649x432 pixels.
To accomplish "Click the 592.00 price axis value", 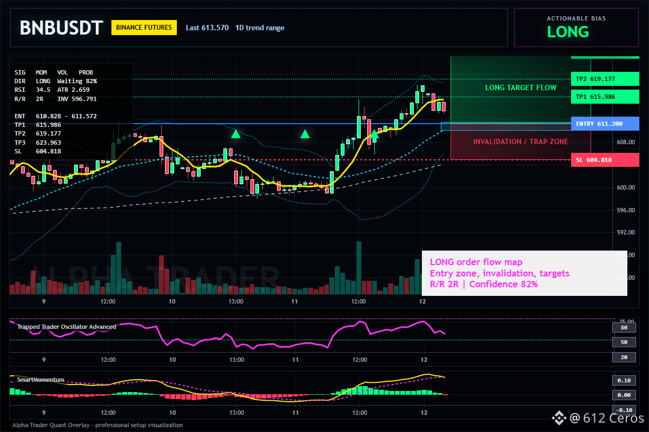I will pyautogui.click(x=625, y=233).
